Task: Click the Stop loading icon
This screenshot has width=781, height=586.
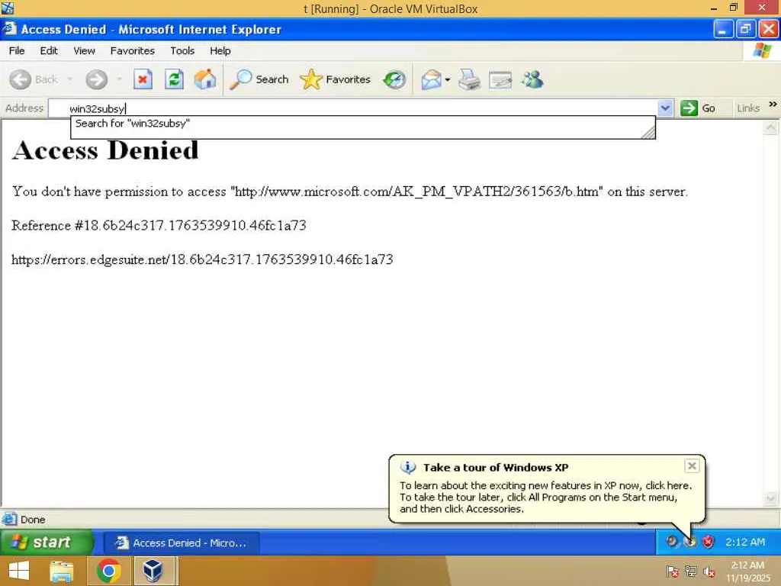Action: [143, 79]
